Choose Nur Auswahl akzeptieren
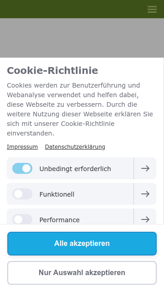The image size is (164, 292). (x=82, y=273)
